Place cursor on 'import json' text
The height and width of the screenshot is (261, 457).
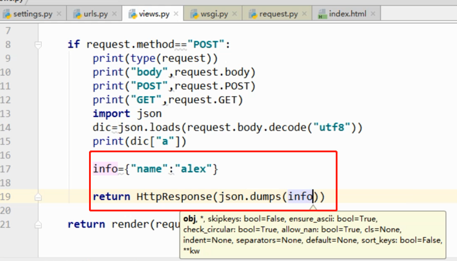coord(127,113)
